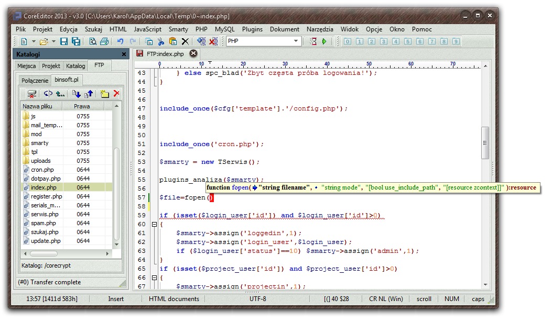The height and width of the screenshot is (322, 552).
Task: Click the remove bookmark icon with the red X
Action: click(x=213, y=41)
